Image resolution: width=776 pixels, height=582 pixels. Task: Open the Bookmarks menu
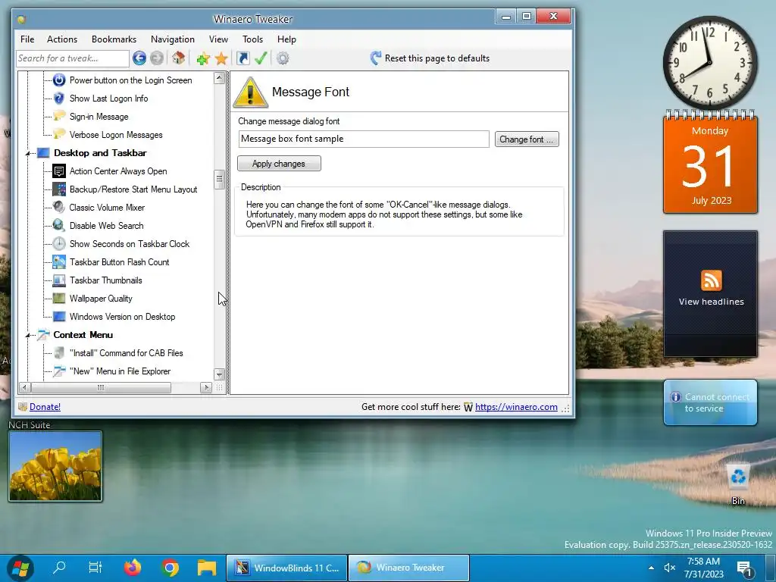114,39
